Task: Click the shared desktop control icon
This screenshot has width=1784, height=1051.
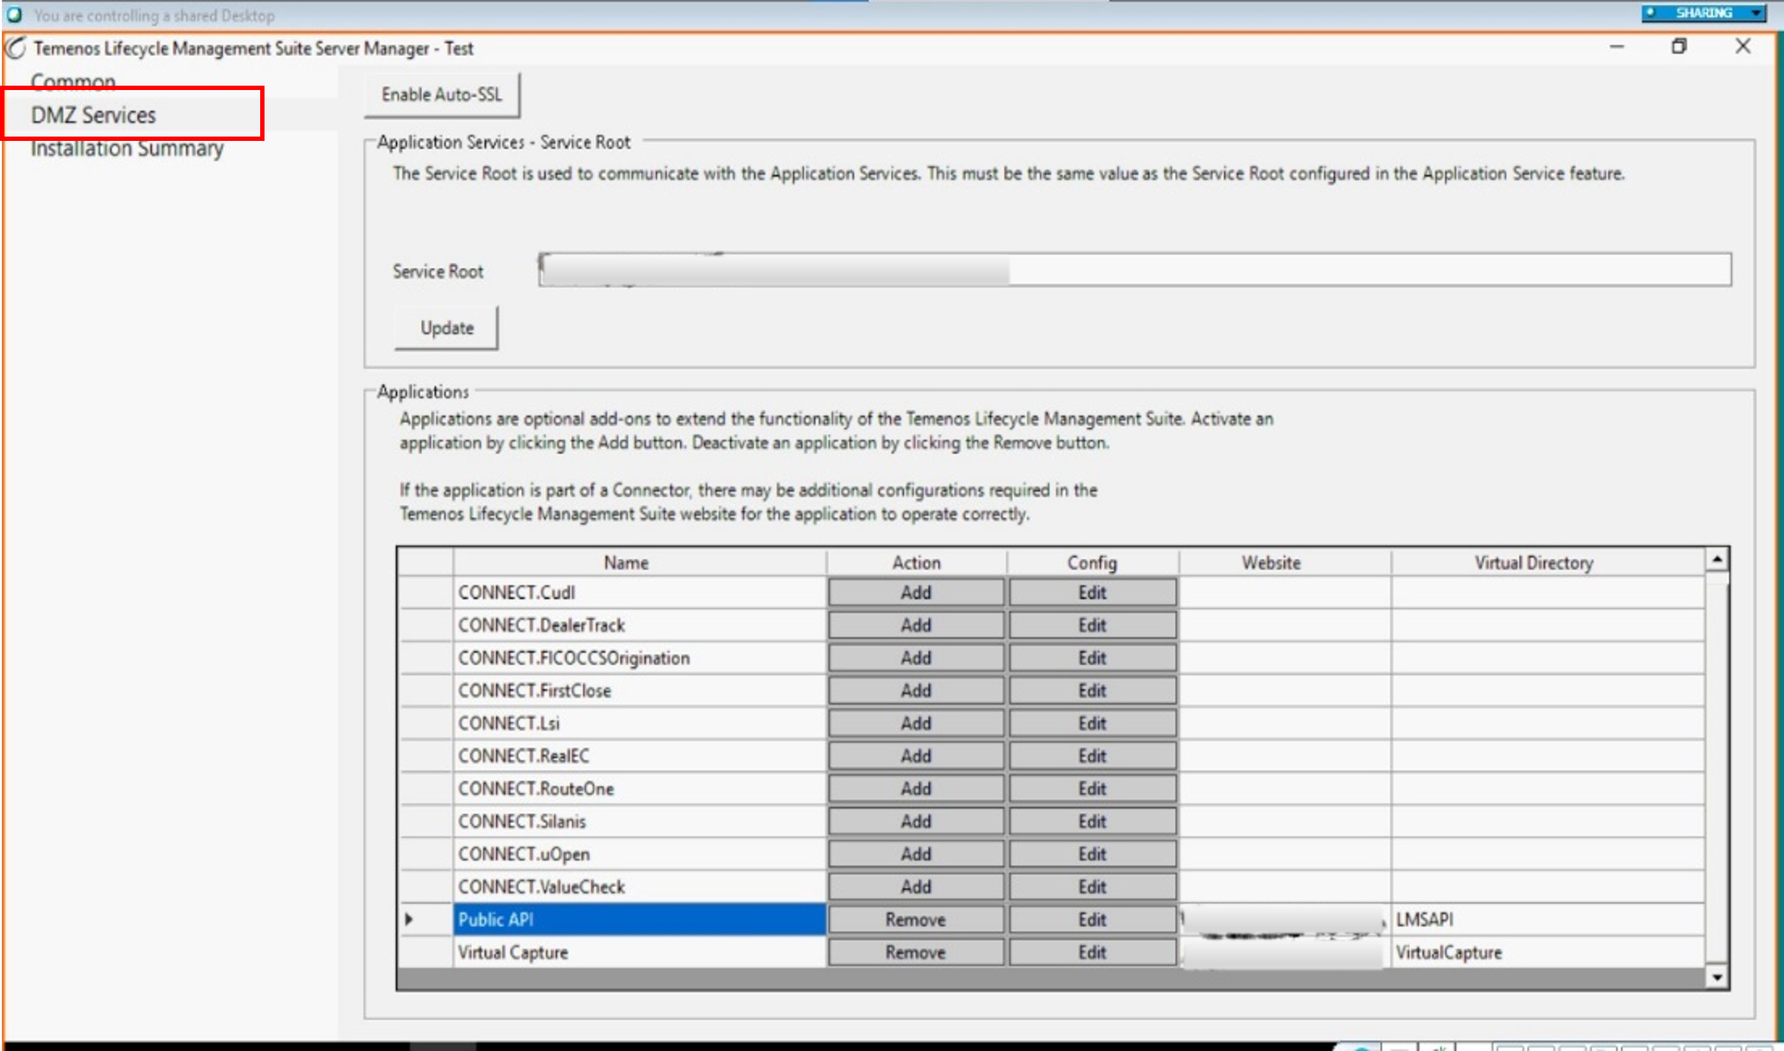Action: (14, 14)
